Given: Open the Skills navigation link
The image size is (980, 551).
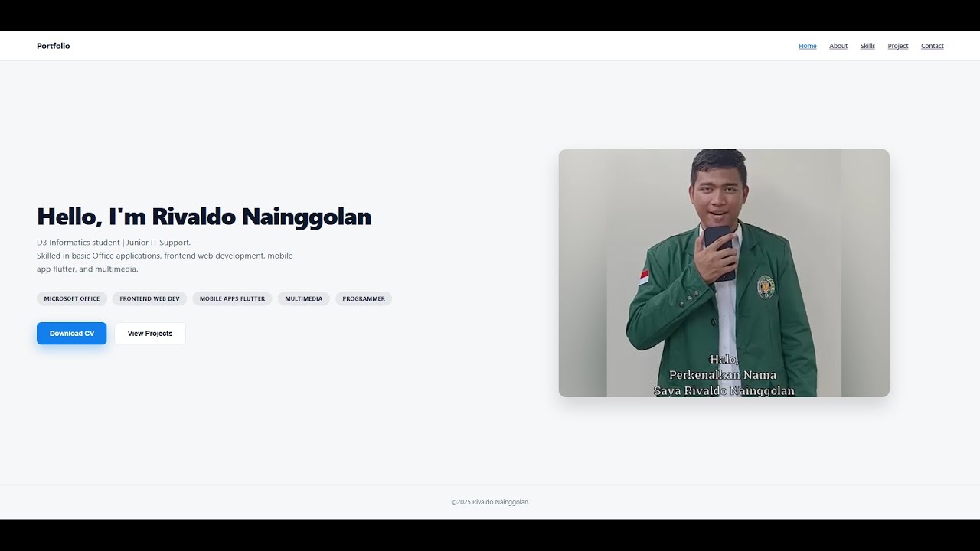Looking at the screenshot, I should coord(867,46).
